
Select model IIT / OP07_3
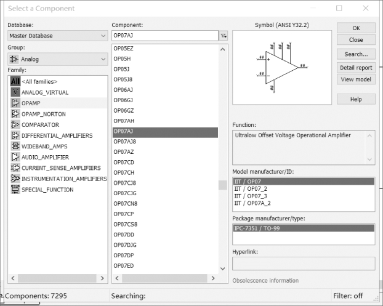304,196
